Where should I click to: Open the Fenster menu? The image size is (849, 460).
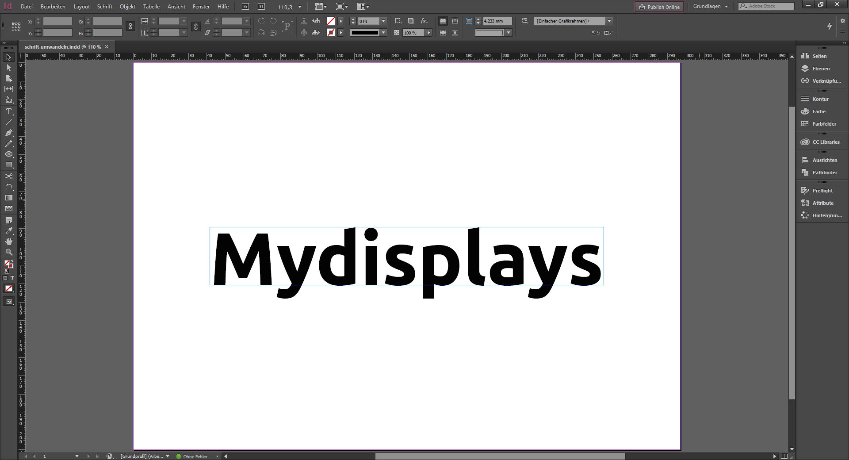tap(201, 7)
